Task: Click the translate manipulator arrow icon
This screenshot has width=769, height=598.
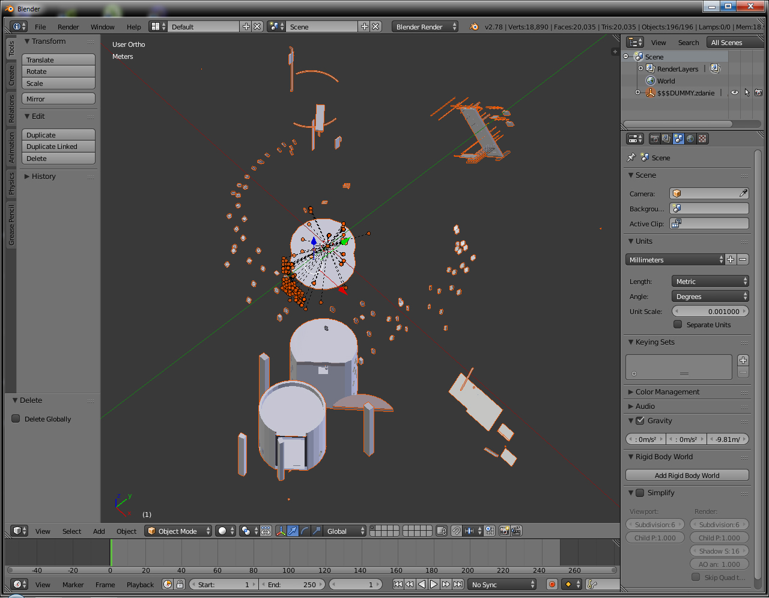Action: [x=293, y=531]
